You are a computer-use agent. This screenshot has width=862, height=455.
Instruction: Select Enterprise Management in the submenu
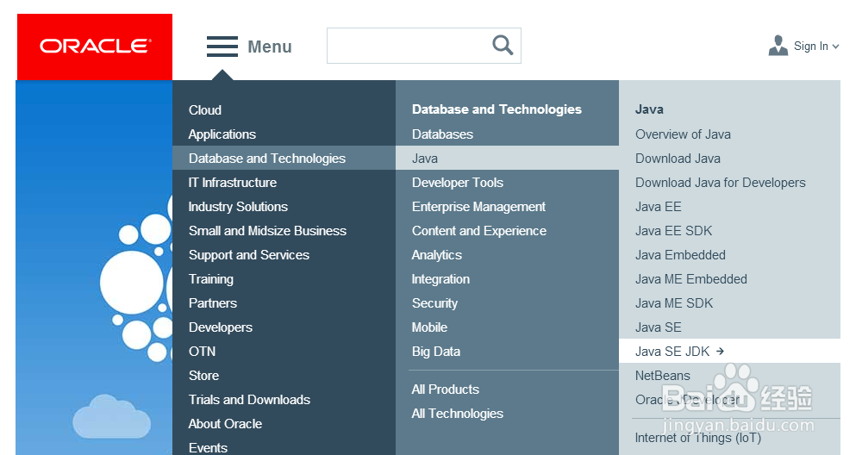[x=478, y=207]
